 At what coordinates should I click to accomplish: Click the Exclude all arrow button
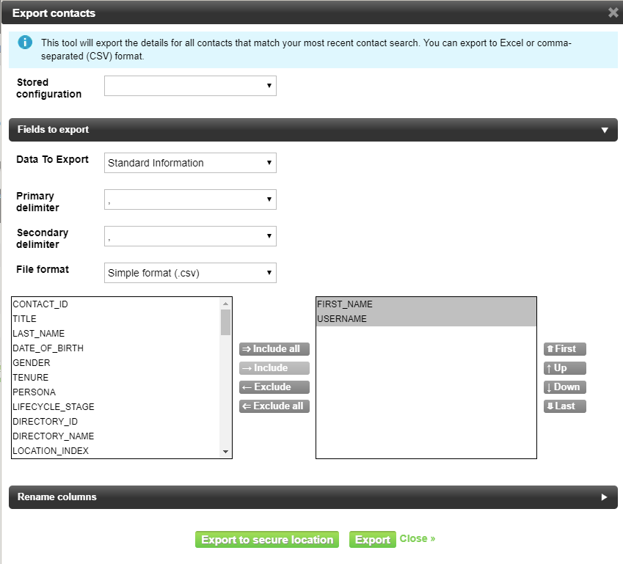(x=274, y=406)
